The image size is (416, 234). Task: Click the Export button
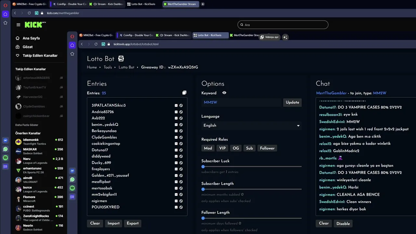(133, 223)
